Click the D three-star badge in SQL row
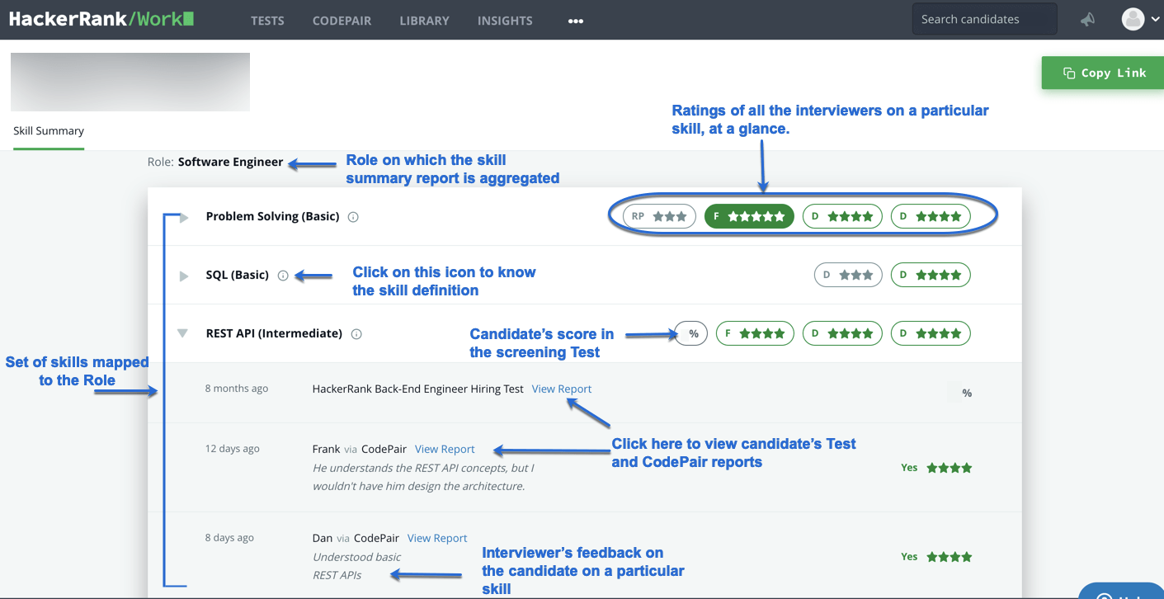The width and height of the screenshot is (1164, 599). [x=848, y=275]
